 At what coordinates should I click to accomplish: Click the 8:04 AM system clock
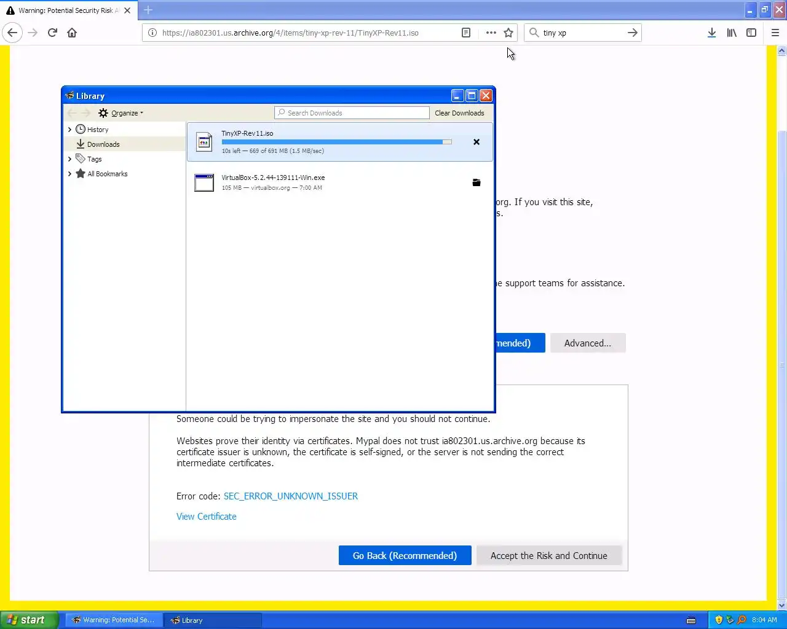(764, 620)
